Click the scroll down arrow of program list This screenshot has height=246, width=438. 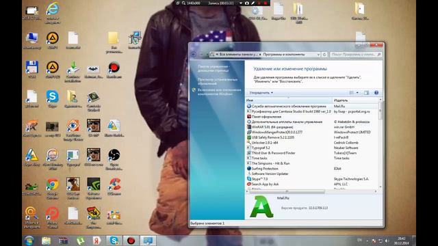[x=381, y=187]
